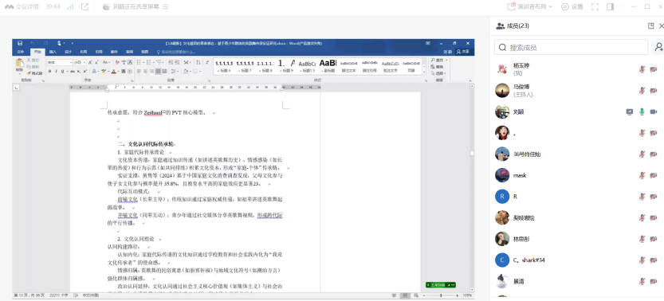Click the red font color icon
Screen dimensions: 664x301
[x=113, y=72]
